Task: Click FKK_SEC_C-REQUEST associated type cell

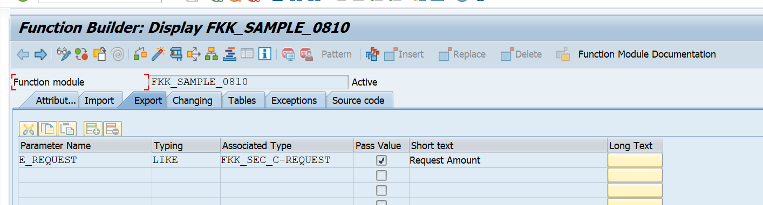Action: pyautogui.click(x=287, y=160)
